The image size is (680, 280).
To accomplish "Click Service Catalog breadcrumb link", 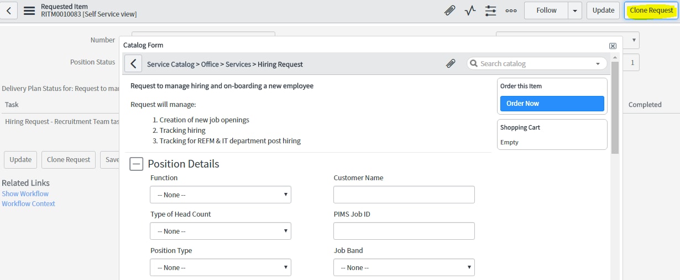I will pos(171,64).
